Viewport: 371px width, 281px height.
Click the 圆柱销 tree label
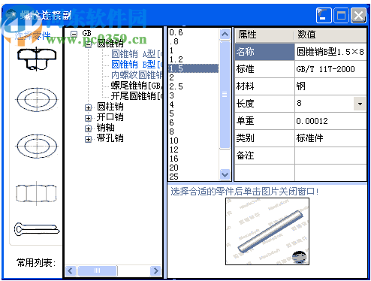click(x=110, y=107)
